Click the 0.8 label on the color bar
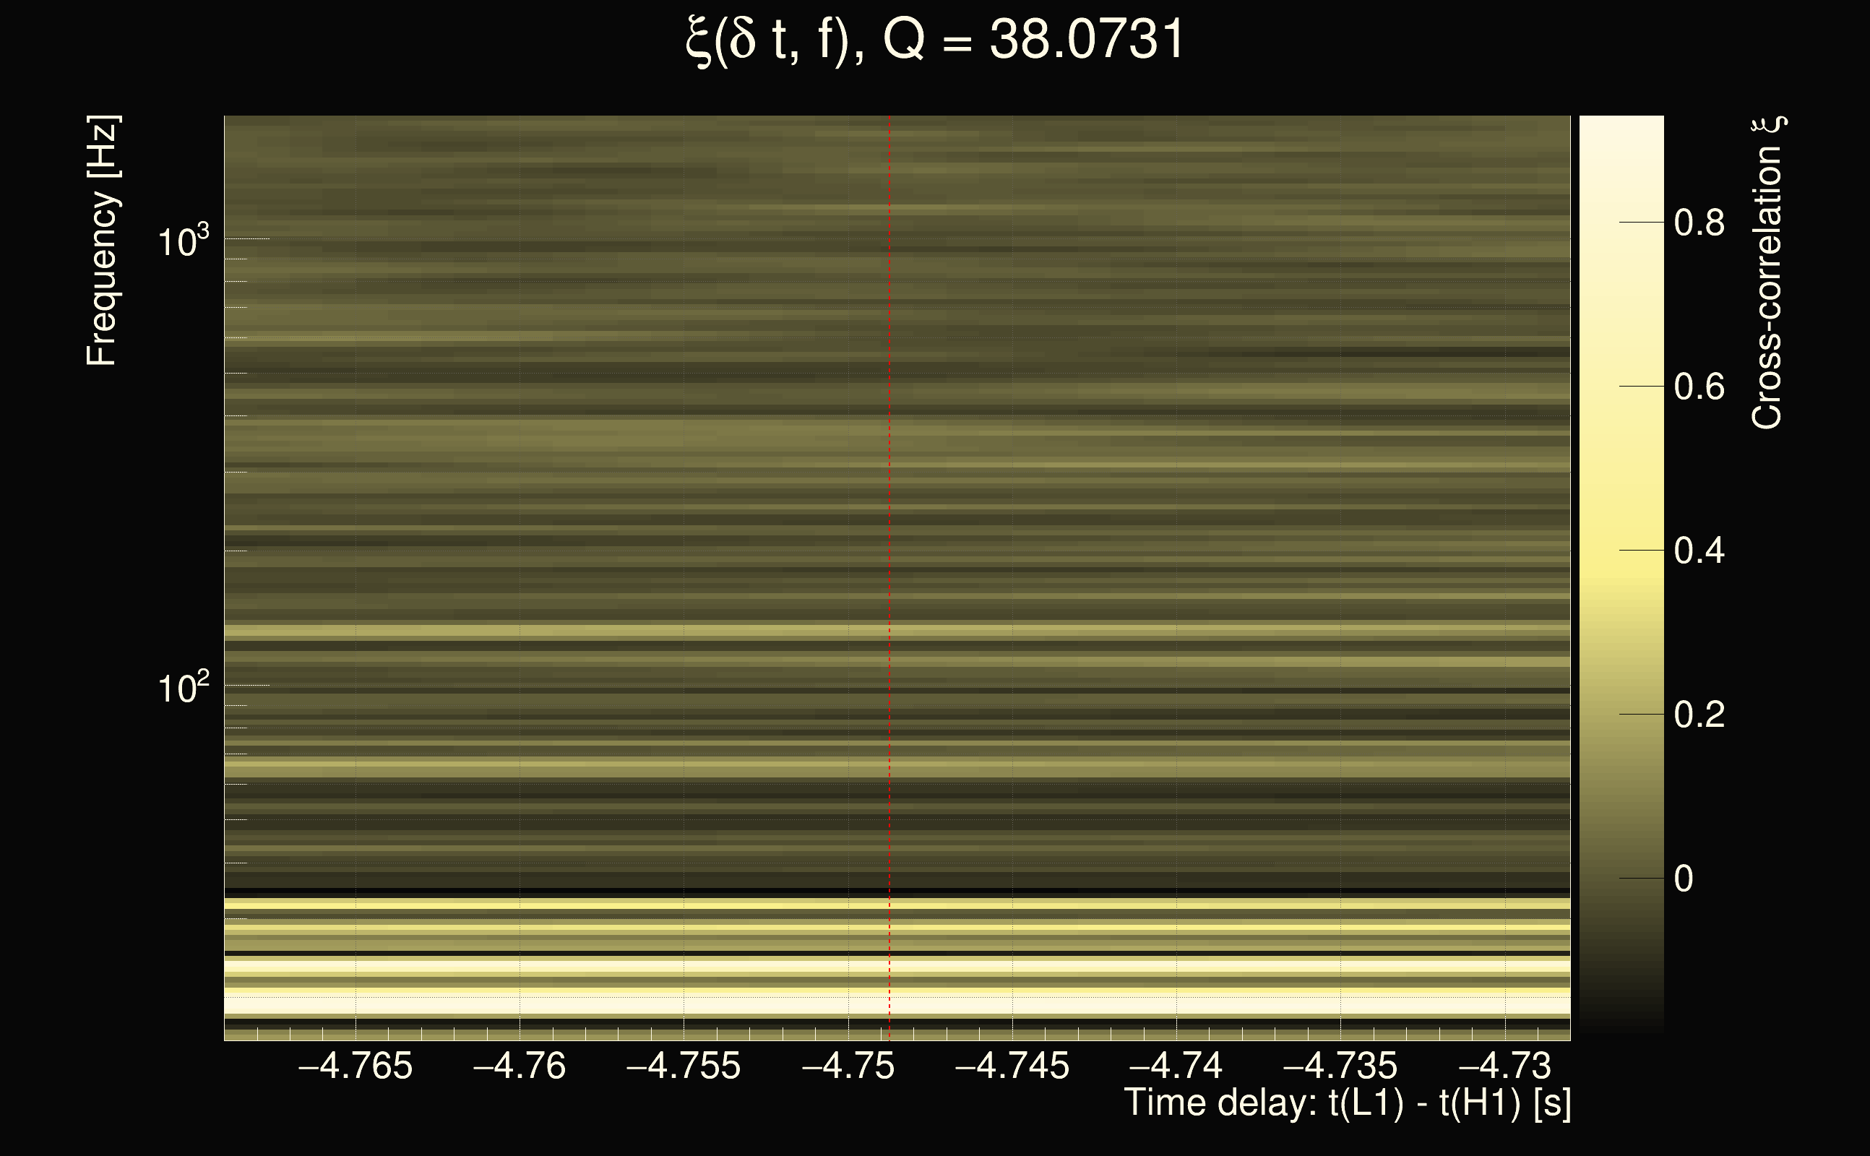Screen dimensions: 1870x1156 pyautogui.click(x=1699, y=223)
